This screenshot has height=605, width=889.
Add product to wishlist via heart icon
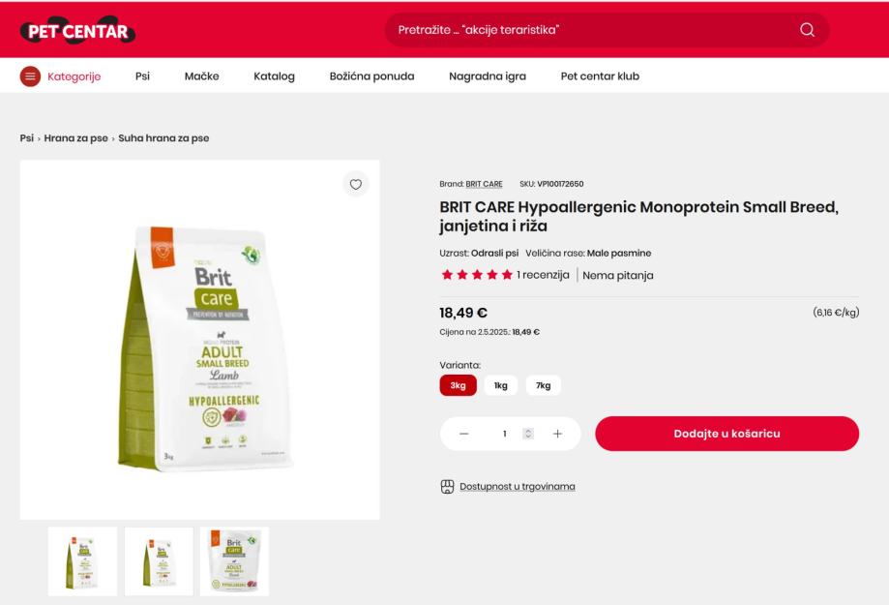[355, 184]
